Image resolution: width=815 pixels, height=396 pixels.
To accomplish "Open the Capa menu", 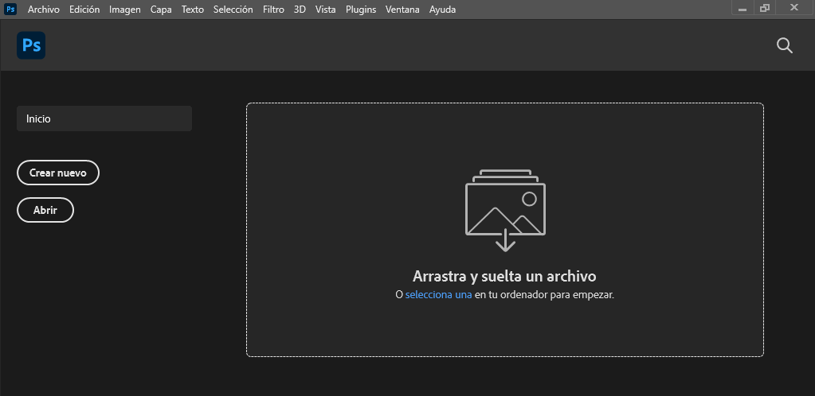I will coord(161,10).
